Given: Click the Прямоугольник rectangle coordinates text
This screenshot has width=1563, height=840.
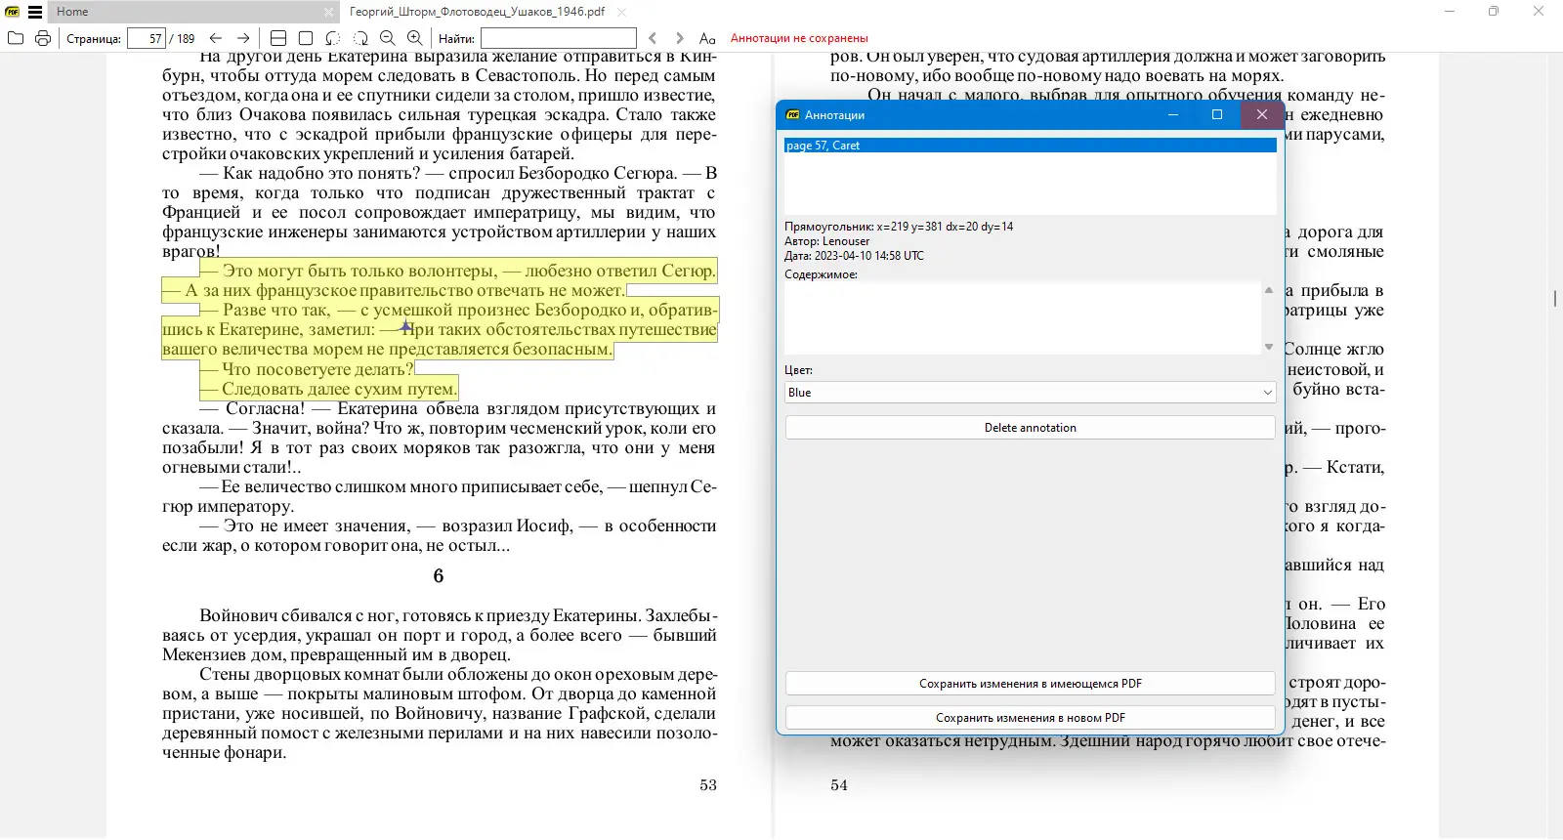Looking at the screenshot, I should pyautogui.click(x=899, y=227).
